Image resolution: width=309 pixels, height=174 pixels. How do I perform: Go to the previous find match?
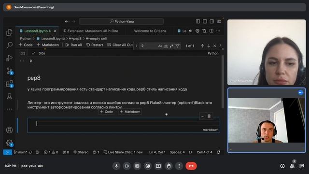click(202, 46)
